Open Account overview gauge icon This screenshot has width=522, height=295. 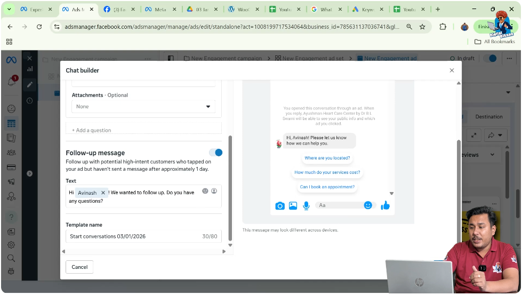tap(11, 109)
